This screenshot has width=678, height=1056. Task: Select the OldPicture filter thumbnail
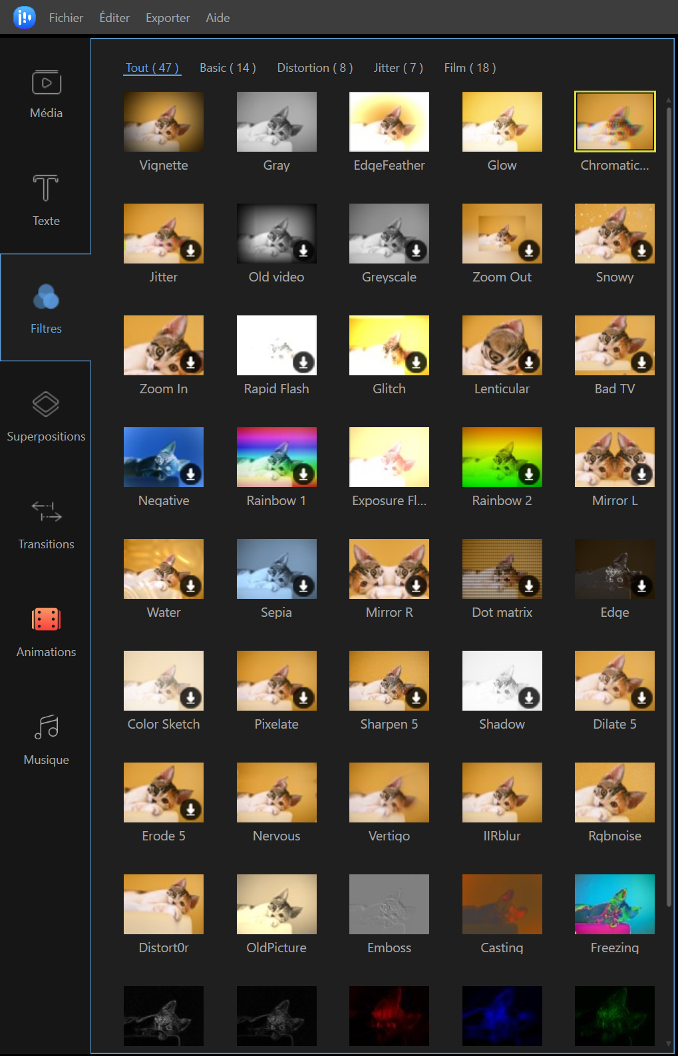point(277,904)
